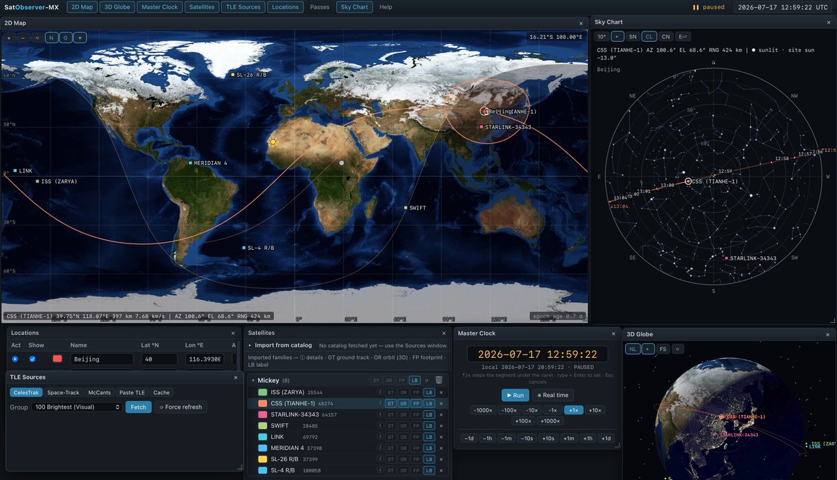Switch to Paste TLE tab

click(x=132, y=393)
